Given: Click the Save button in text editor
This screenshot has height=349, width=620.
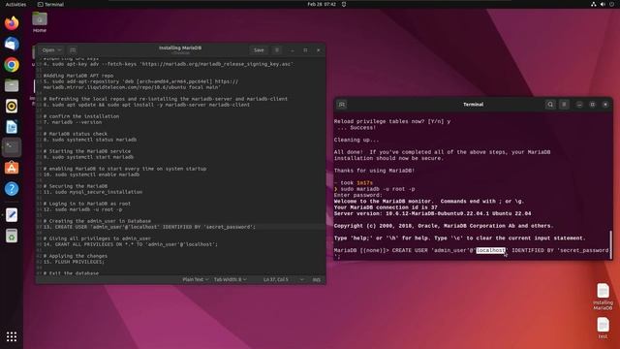Looking at the screenshot, I should pyautogui.click(x=259, y=50).
